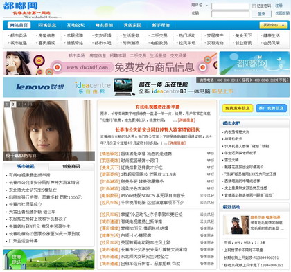Click the slideshow portrait photo
291x272 pixels.
[48, 130]
